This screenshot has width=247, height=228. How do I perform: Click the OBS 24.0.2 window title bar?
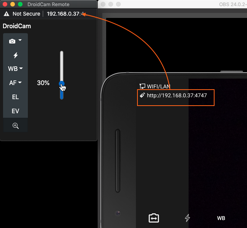tap(172, 4)
